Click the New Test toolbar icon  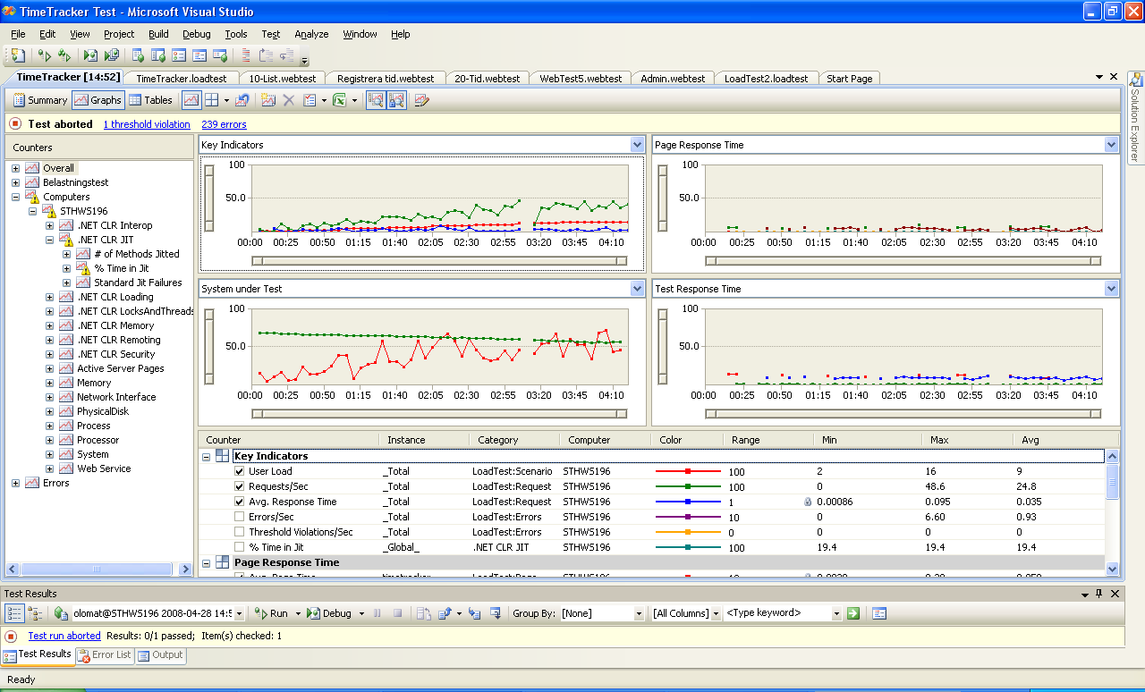(x=18, y=55)
